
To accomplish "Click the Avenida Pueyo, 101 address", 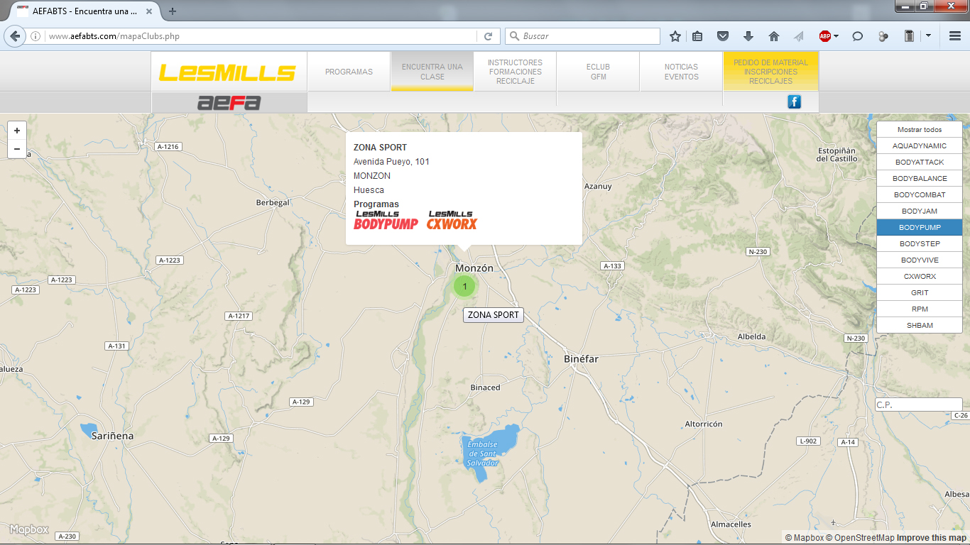I will click(391, 162).
